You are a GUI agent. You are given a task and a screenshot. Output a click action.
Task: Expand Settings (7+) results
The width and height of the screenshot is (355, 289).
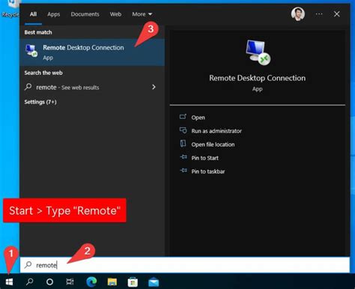click(40, 102)
